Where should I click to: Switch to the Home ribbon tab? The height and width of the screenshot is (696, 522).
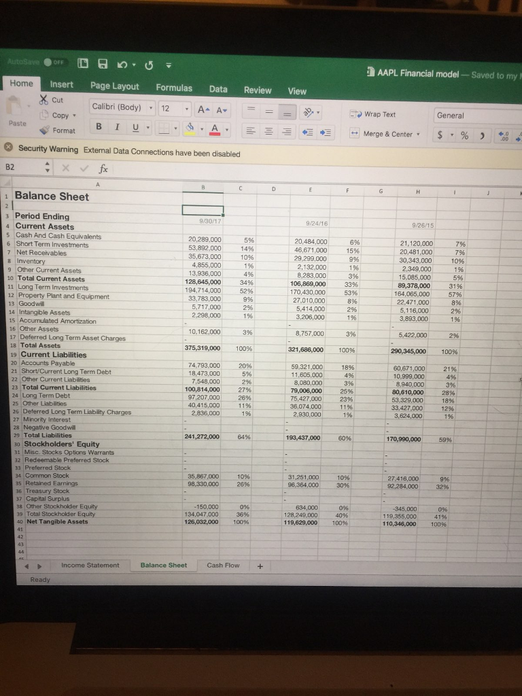coord(21,84)
